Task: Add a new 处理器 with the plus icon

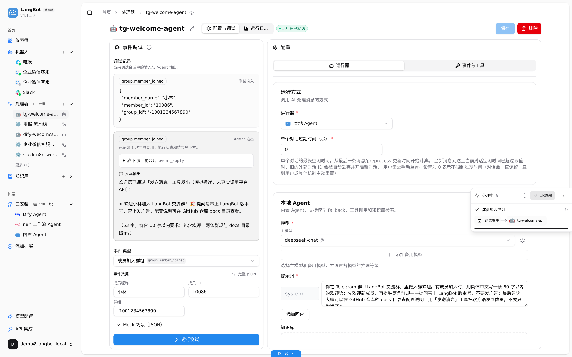Action: click(x=63, y=104)
